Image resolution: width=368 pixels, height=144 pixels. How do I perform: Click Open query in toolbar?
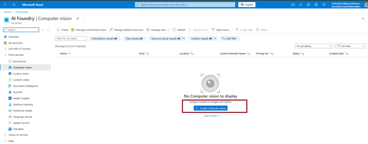pos(220,30)
